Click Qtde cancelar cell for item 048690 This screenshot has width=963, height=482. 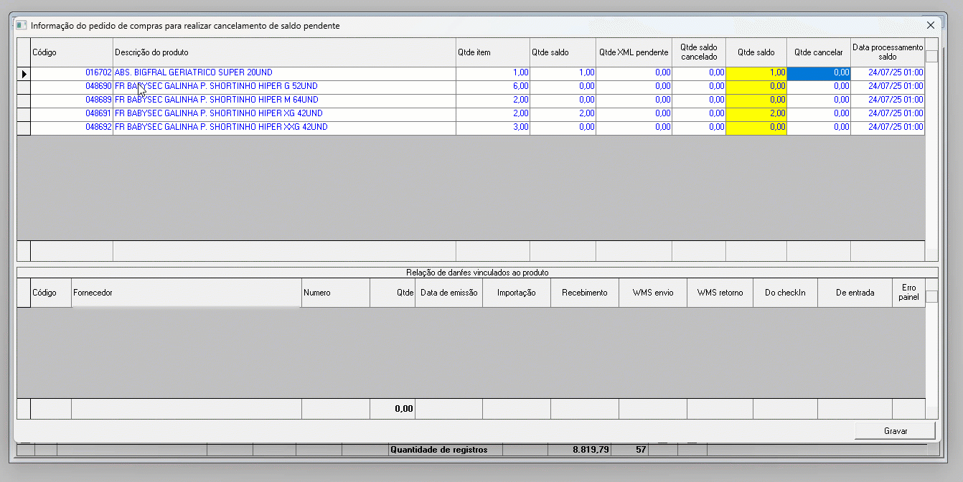(819, 87)
